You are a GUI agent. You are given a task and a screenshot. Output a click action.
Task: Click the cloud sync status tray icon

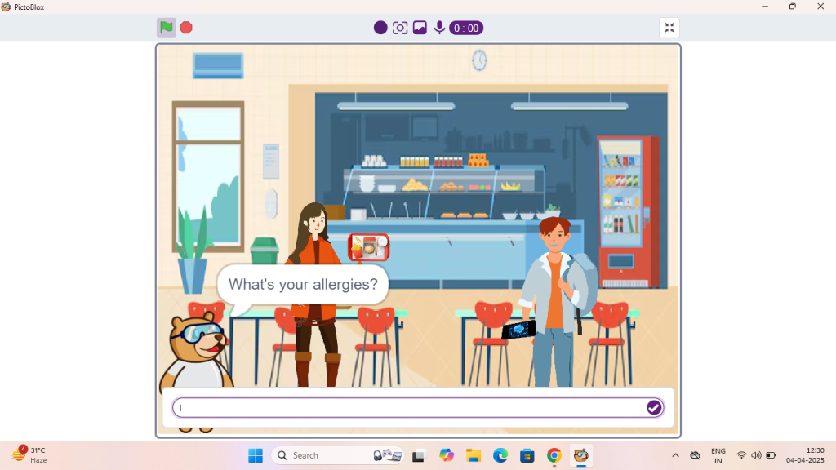(696, 455)
